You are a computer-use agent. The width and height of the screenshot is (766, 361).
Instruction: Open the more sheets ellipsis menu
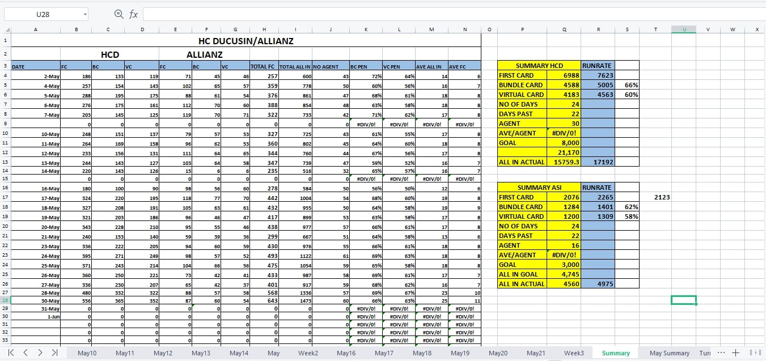(x=721, y=352)
